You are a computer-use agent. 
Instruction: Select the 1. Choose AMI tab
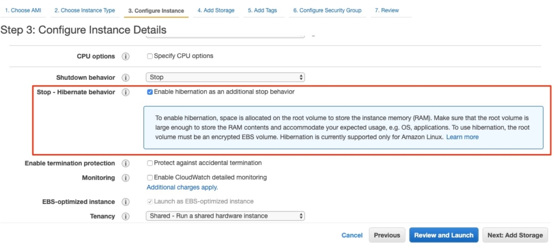(23, 10)
